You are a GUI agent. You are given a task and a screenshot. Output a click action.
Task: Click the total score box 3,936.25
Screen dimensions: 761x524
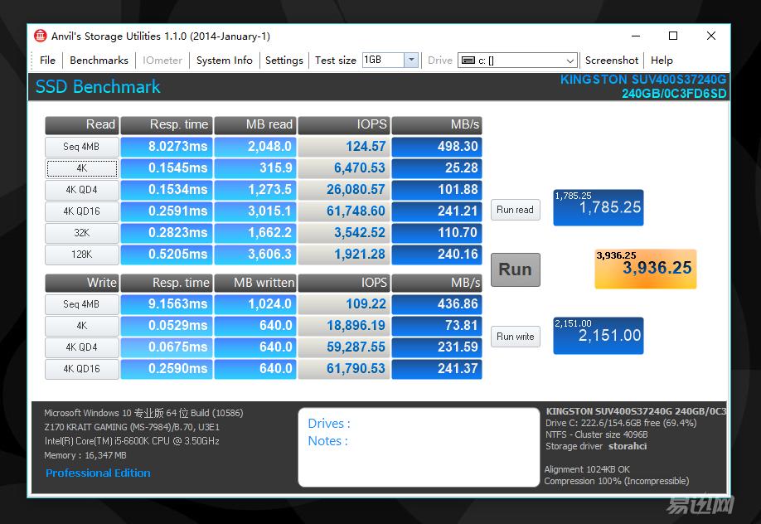pos(646,269)
